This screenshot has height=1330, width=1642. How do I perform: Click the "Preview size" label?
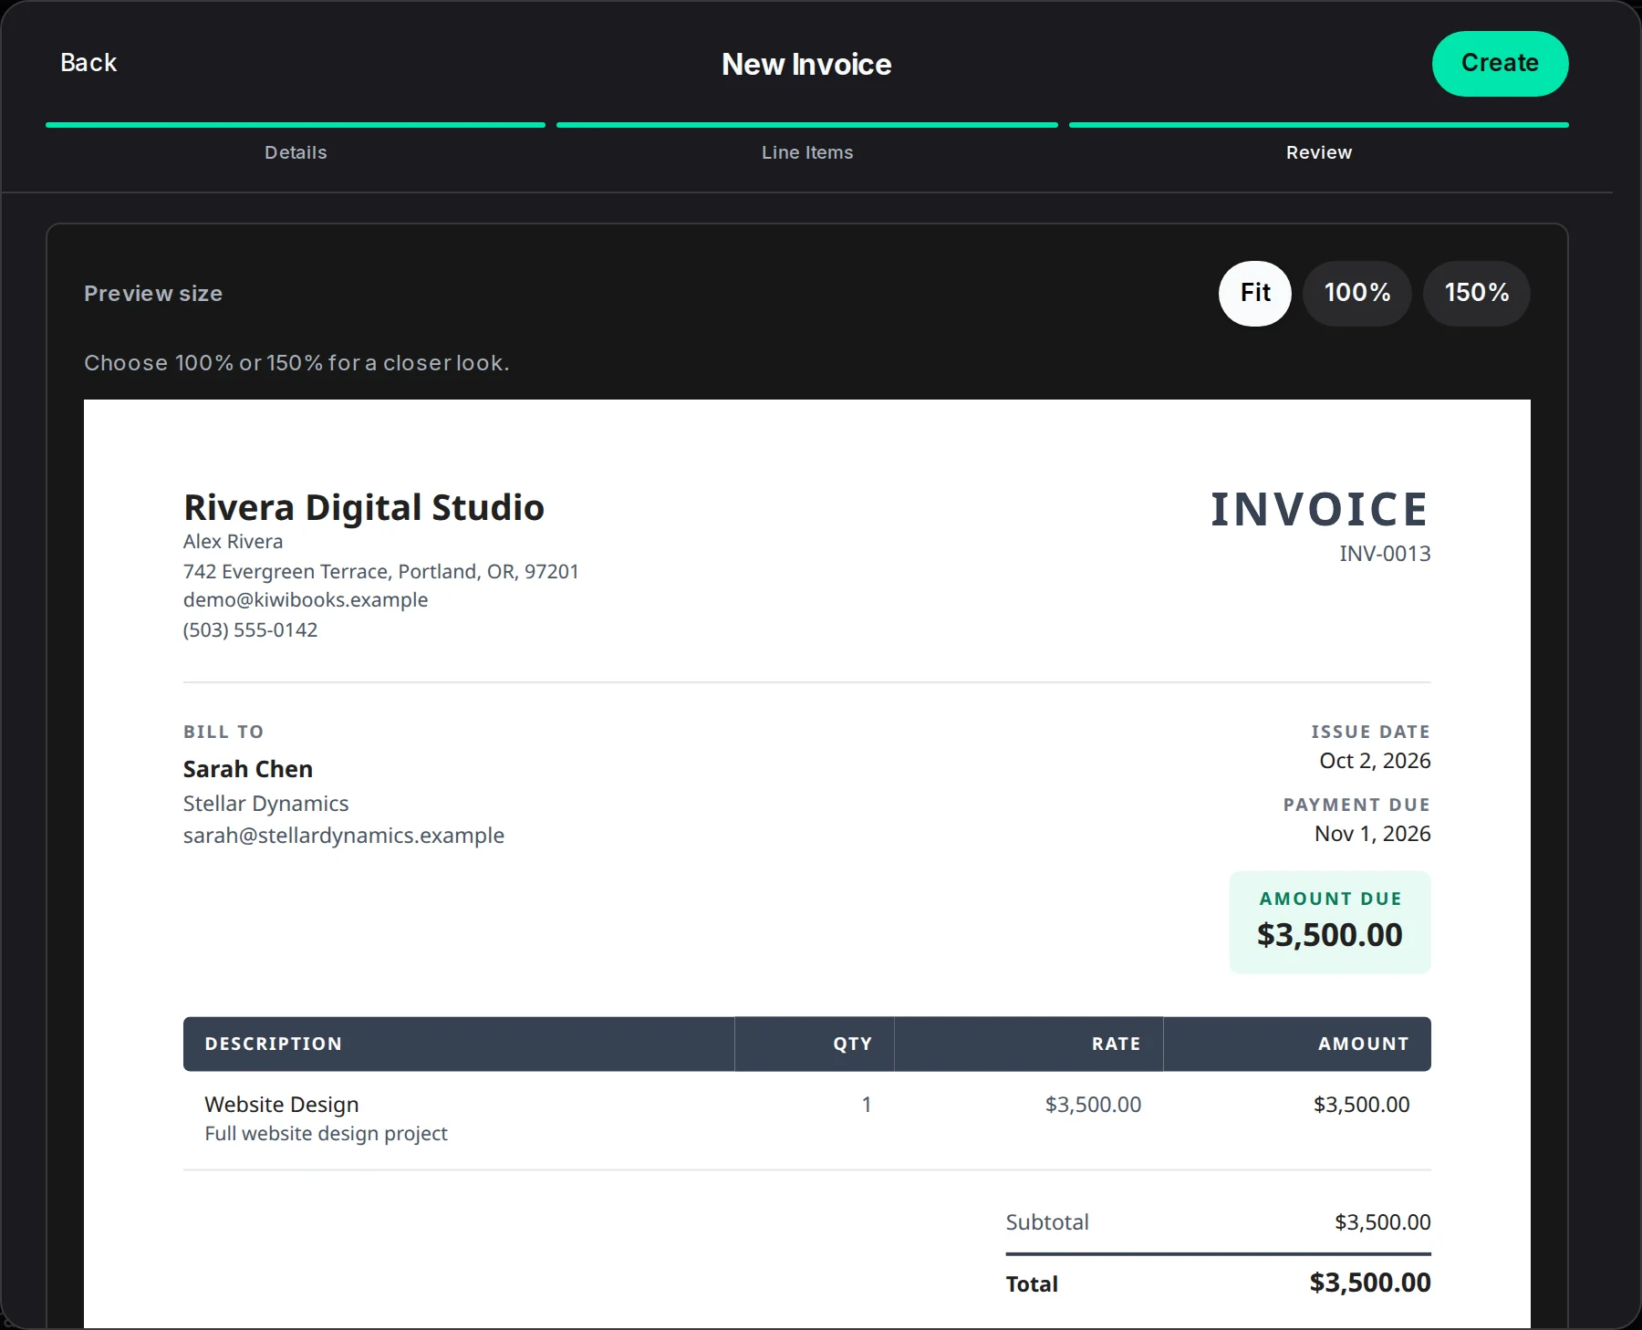(x=153, y=294)
